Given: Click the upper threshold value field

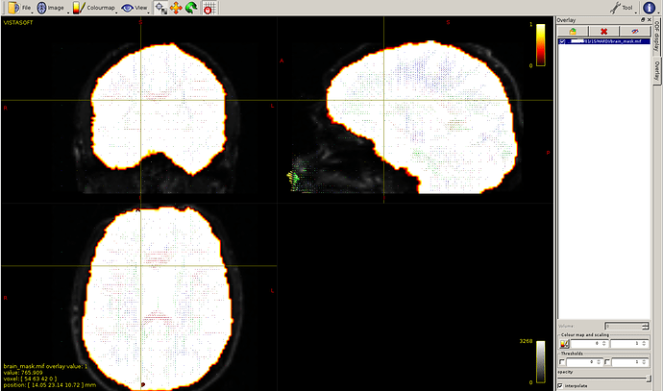Looking at the screenshot, I should [630, 362].
